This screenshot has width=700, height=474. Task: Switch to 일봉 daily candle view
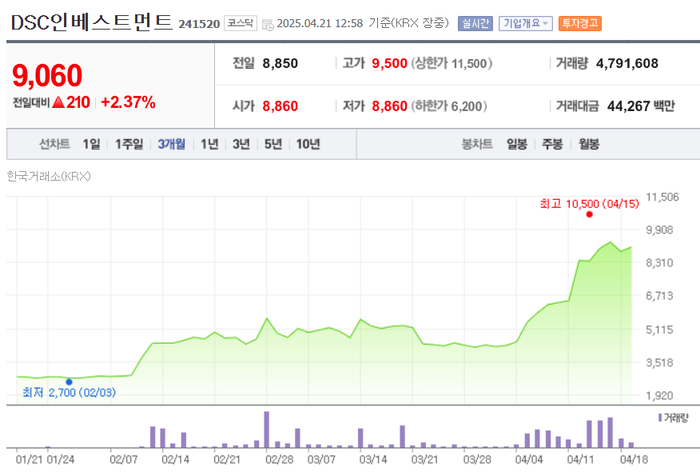click(x=517, y=144)
